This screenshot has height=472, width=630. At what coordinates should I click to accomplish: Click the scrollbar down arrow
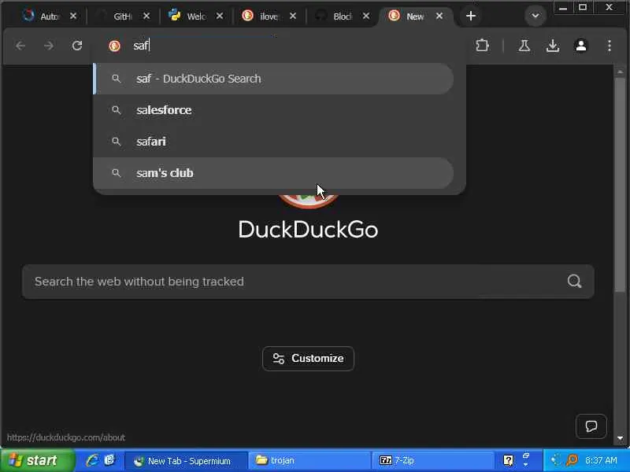[x=620, y=438]
